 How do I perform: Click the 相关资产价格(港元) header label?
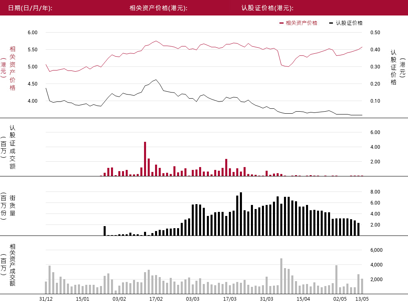click(x=158, y=8)
